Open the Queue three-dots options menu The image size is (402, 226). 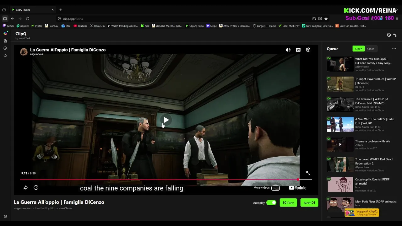click(394, 49)
